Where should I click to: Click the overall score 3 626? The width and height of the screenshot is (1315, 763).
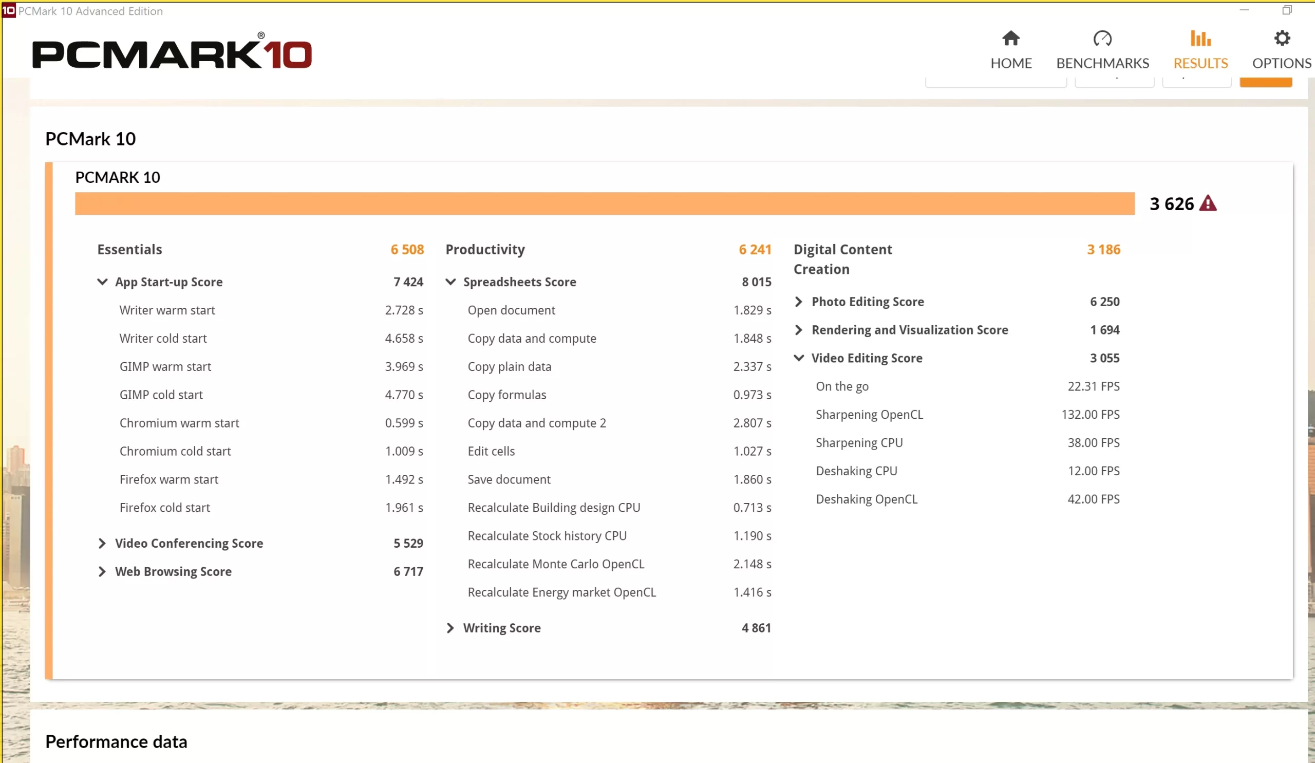coord(1172,203)
